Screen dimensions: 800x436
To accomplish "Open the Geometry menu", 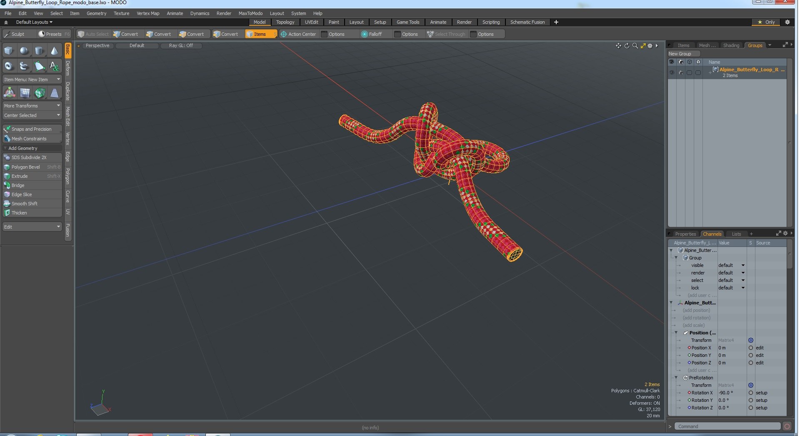I will click(96, 13).
